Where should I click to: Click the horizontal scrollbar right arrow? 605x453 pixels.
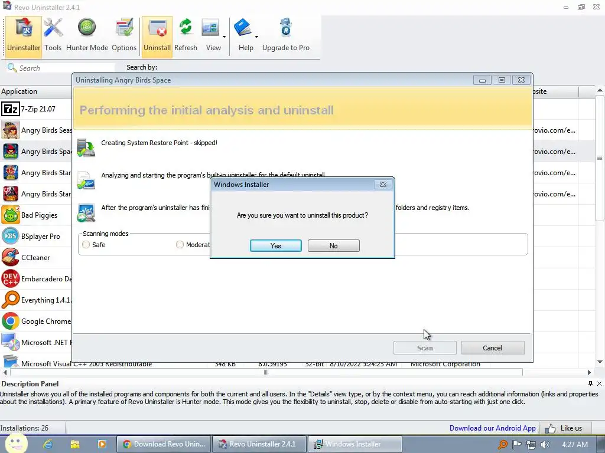[589, 373]
